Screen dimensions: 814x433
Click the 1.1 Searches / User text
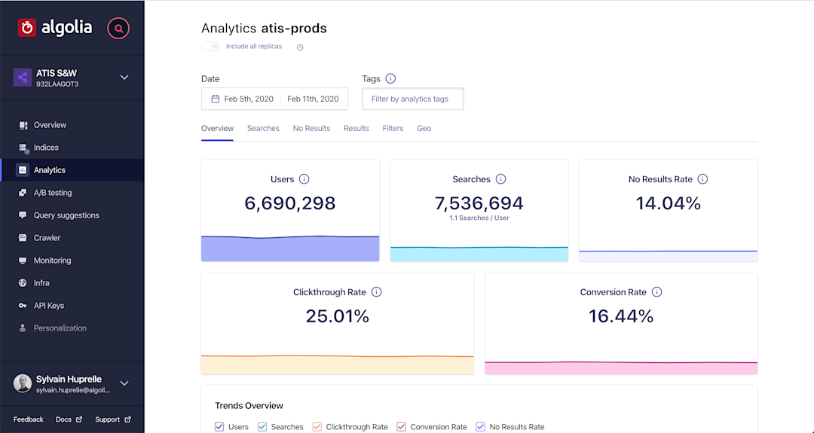pyautogui.click(x=479, y=218)
